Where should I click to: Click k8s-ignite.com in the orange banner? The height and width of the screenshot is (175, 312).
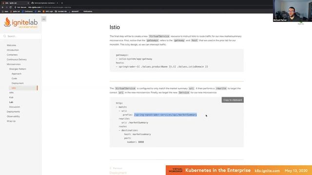point(267,171)
